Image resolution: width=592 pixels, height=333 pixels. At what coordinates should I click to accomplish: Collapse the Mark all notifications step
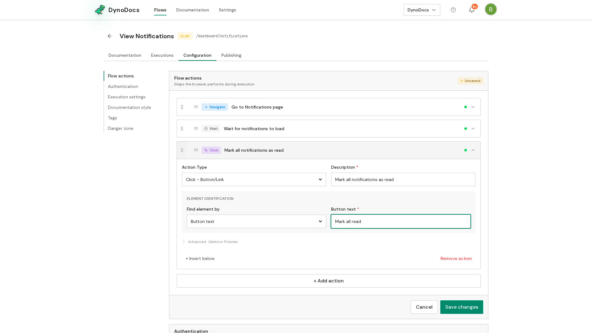pyautogui.click(x=473, y=150)
